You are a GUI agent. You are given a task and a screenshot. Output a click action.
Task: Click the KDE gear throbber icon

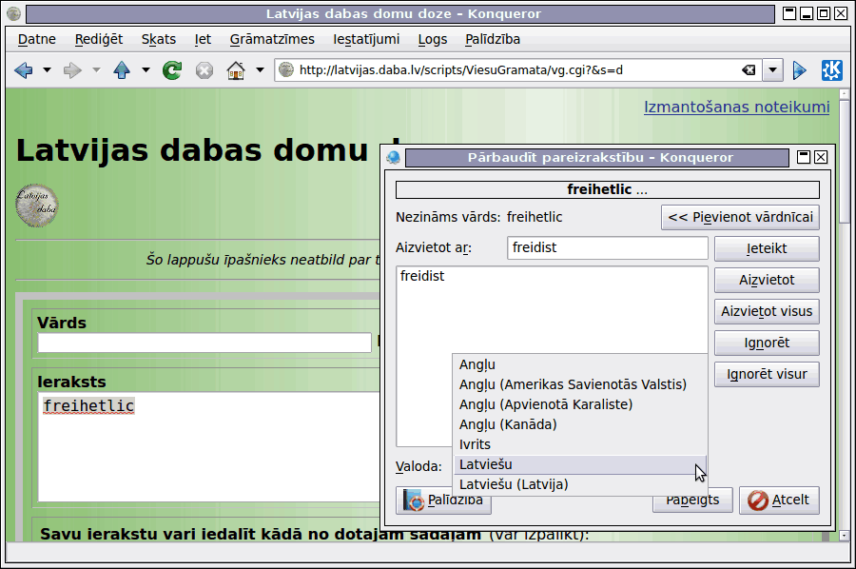pyautogui.click(x=832, y=70)
